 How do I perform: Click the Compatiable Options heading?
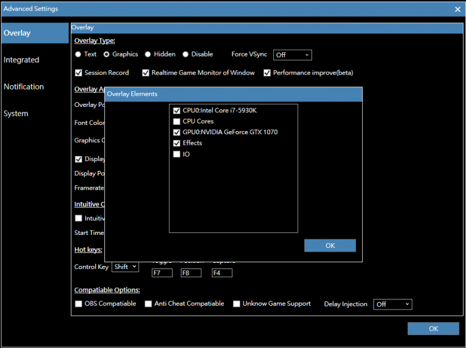coord(107,290)
